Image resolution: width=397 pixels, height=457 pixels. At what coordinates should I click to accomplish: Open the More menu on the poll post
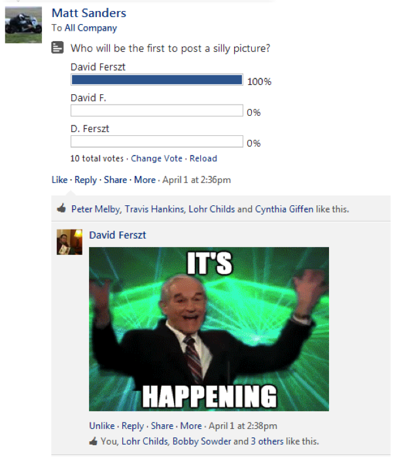(145, 180)
